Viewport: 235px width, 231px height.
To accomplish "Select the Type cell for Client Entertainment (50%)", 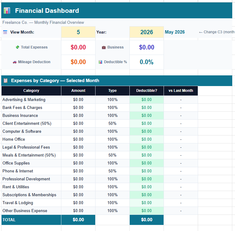I will (112, 124).
